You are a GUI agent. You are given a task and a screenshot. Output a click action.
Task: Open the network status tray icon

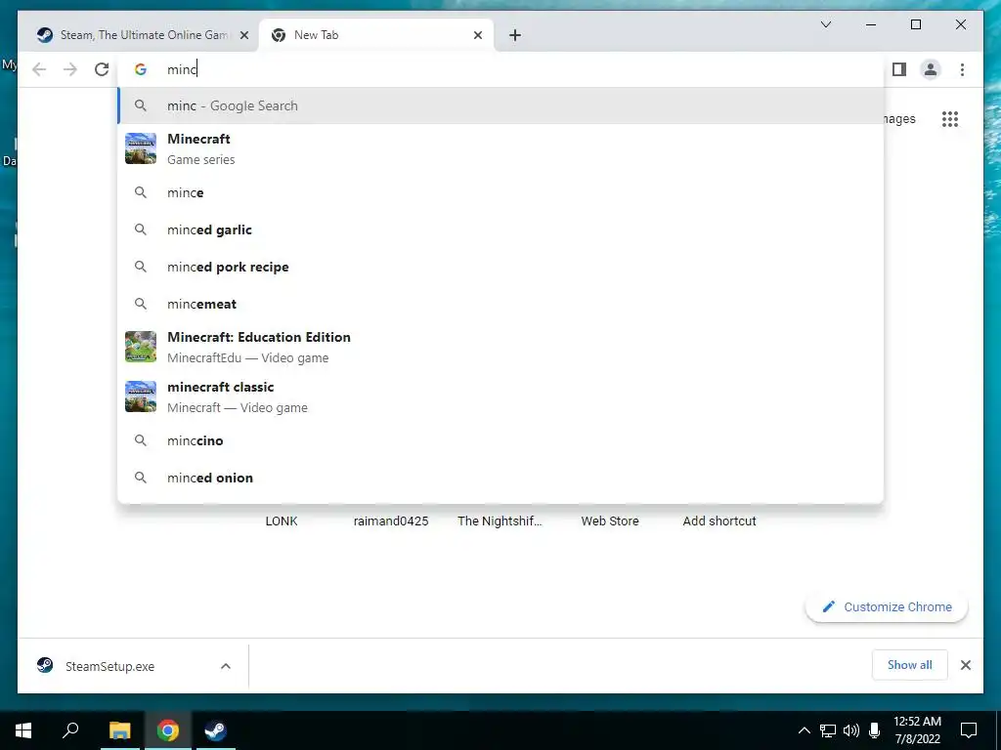coord(827,730)
